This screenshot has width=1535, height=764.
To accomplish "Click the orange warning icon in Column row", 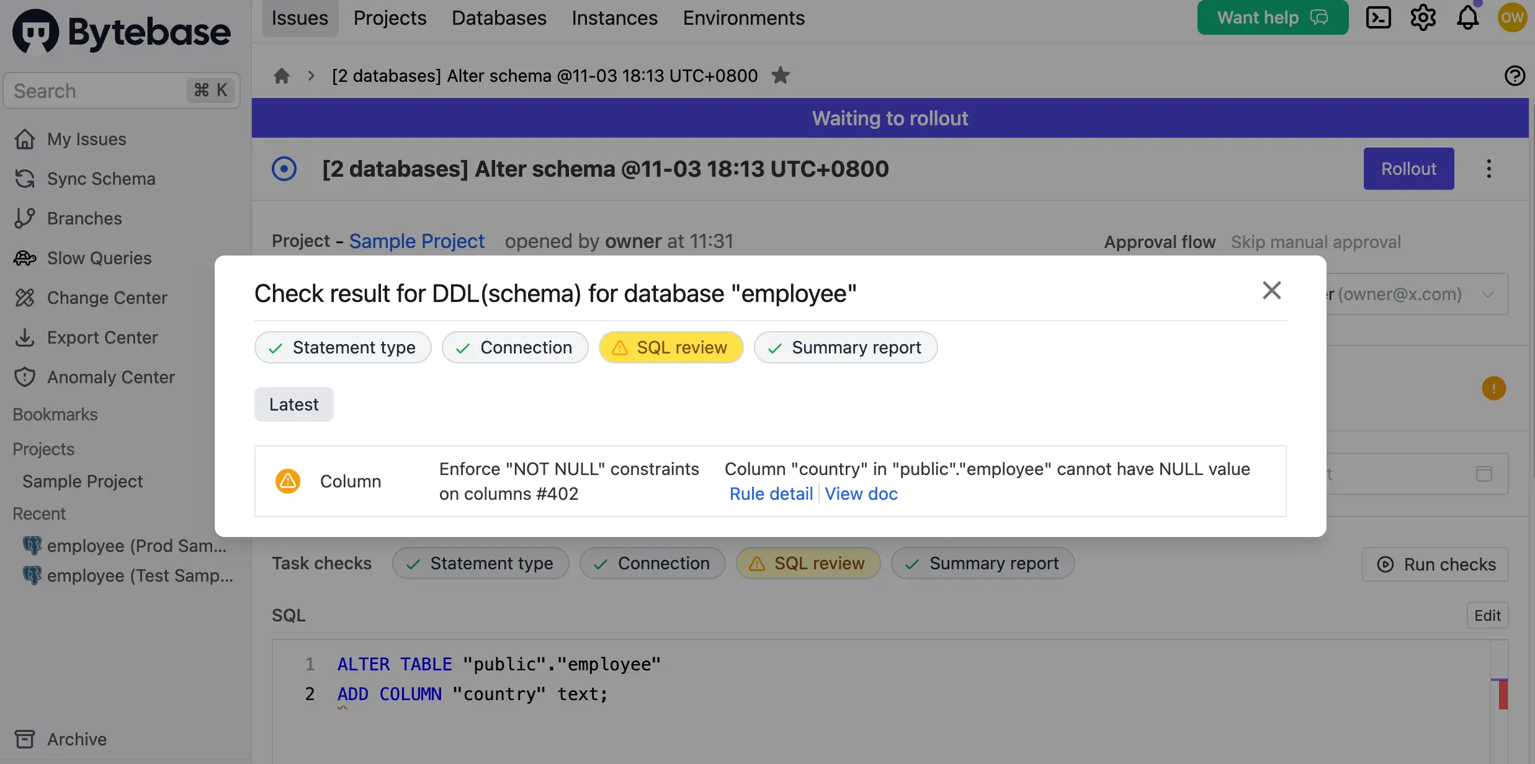I will (287, 481).
